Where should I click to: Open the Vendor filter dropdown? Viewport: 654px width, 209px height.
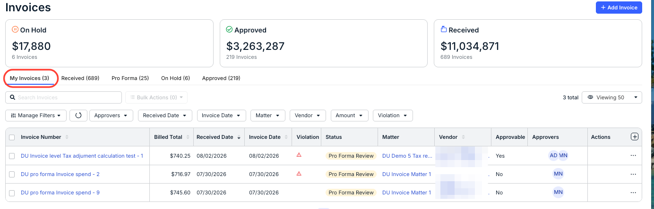[308, 115]
